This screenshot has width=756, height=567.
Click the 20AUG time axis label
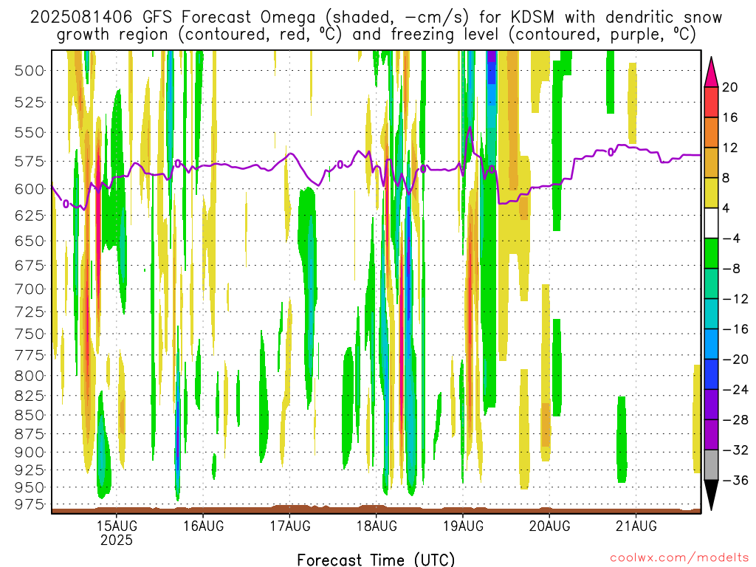(x=549, y=526)
